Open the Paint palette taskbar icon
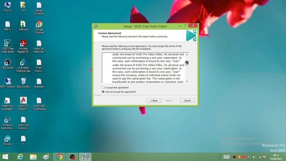 click(46, 157)
